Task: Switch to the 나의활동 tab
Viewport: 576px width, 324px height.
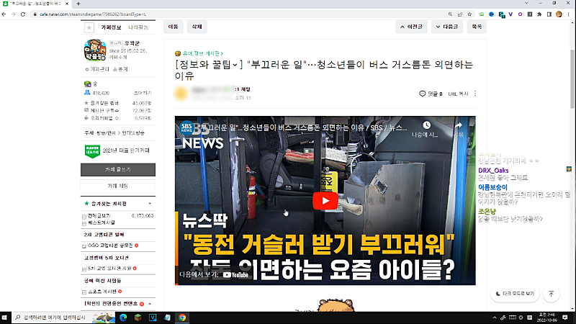Action: tap(138, 27)
